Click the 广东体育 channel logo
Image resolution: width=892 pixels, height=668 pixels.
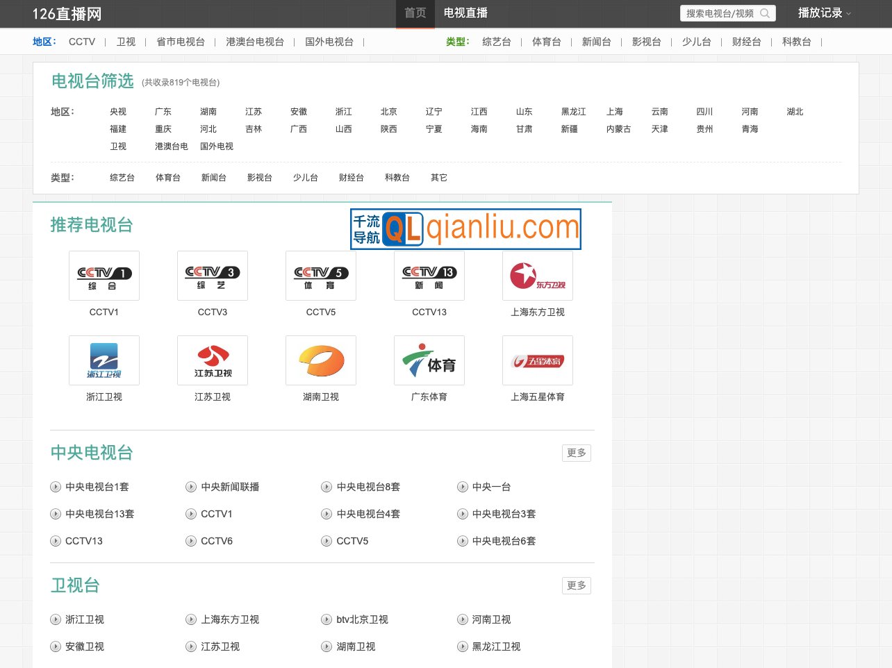(429, 360)
